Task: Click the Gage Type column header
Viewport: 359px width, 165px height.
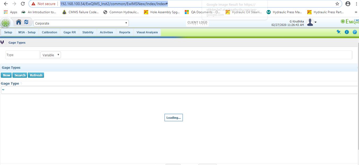Action: click(10, 83)
